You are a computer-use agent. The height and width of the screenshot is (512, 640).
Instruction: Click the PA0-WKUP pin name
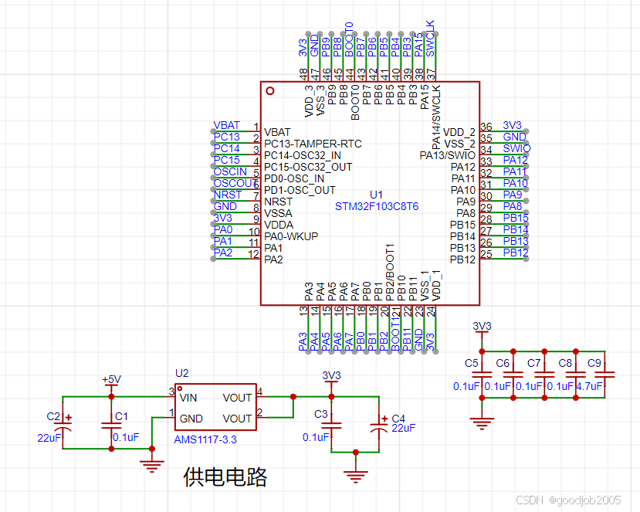click(291, 236)
